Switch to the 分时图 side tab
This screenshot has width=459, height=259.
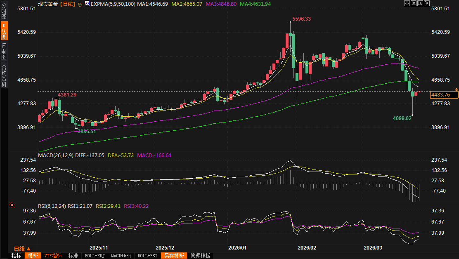click(4, 11)
